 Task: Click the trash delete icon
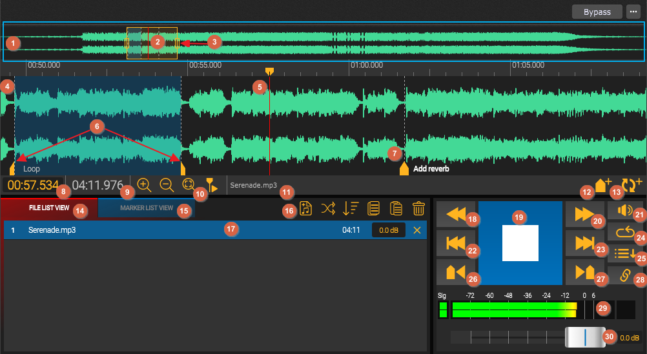point(418,208)
